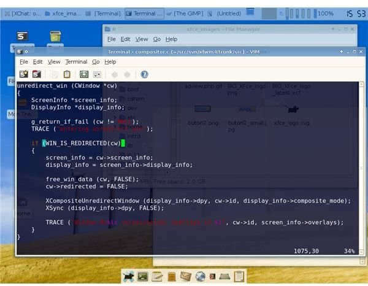The height and width of the screenshot is (286, 368).
Task: Click the Terminal title bar text
Action: coord(183,52)
